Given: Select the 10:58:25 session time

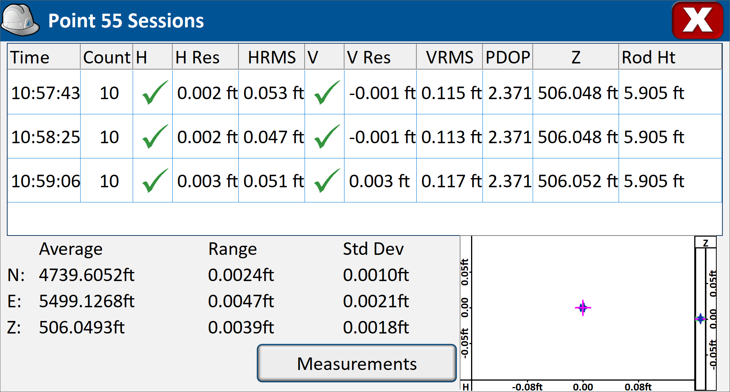Looking at the screenshot, I should click(46, 137).
